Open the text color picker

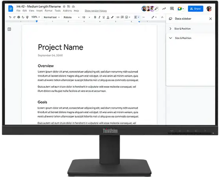[x=108, y=17]
